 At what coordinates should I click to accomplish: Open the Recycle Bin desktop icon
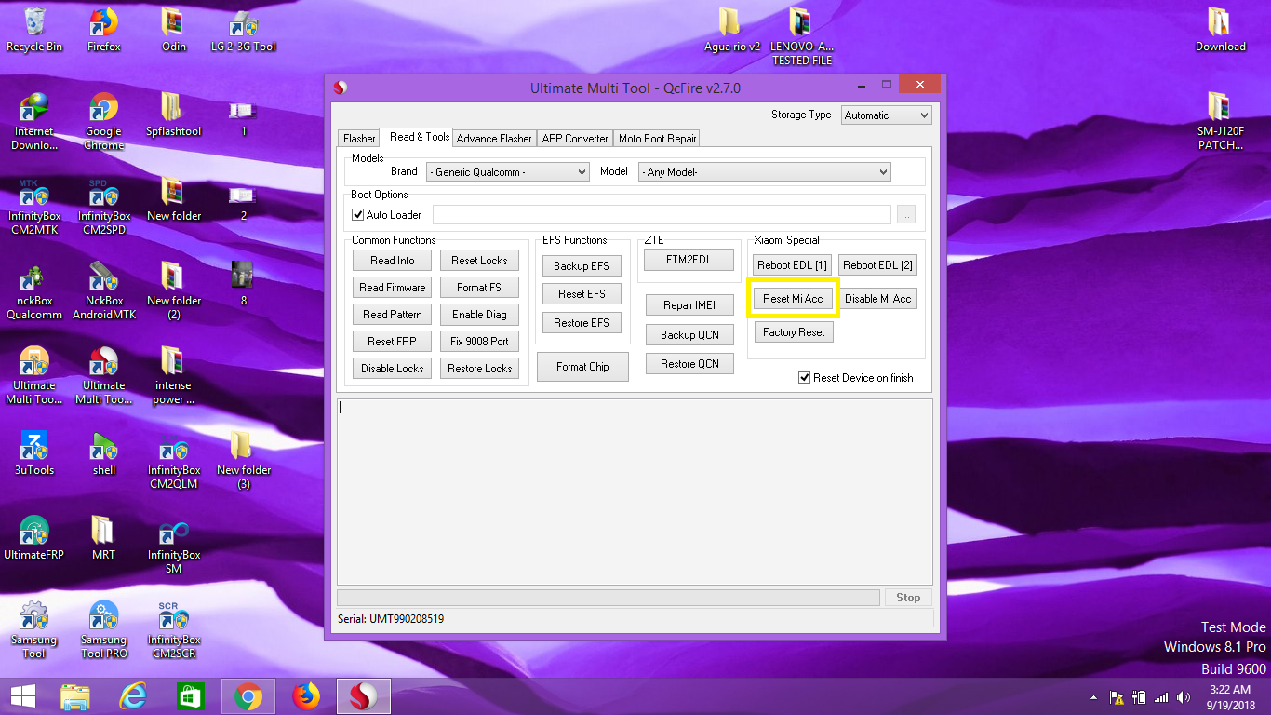[34, 29]
